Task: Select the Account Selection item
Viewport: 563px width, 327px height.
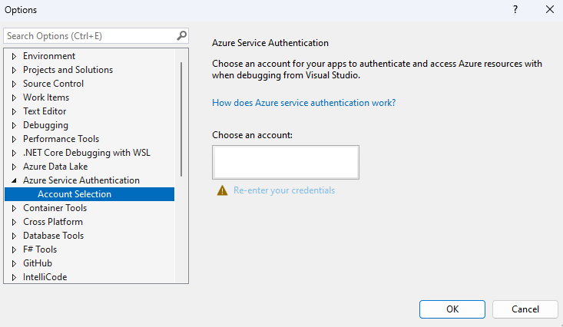Action: (x=75, y=194)
